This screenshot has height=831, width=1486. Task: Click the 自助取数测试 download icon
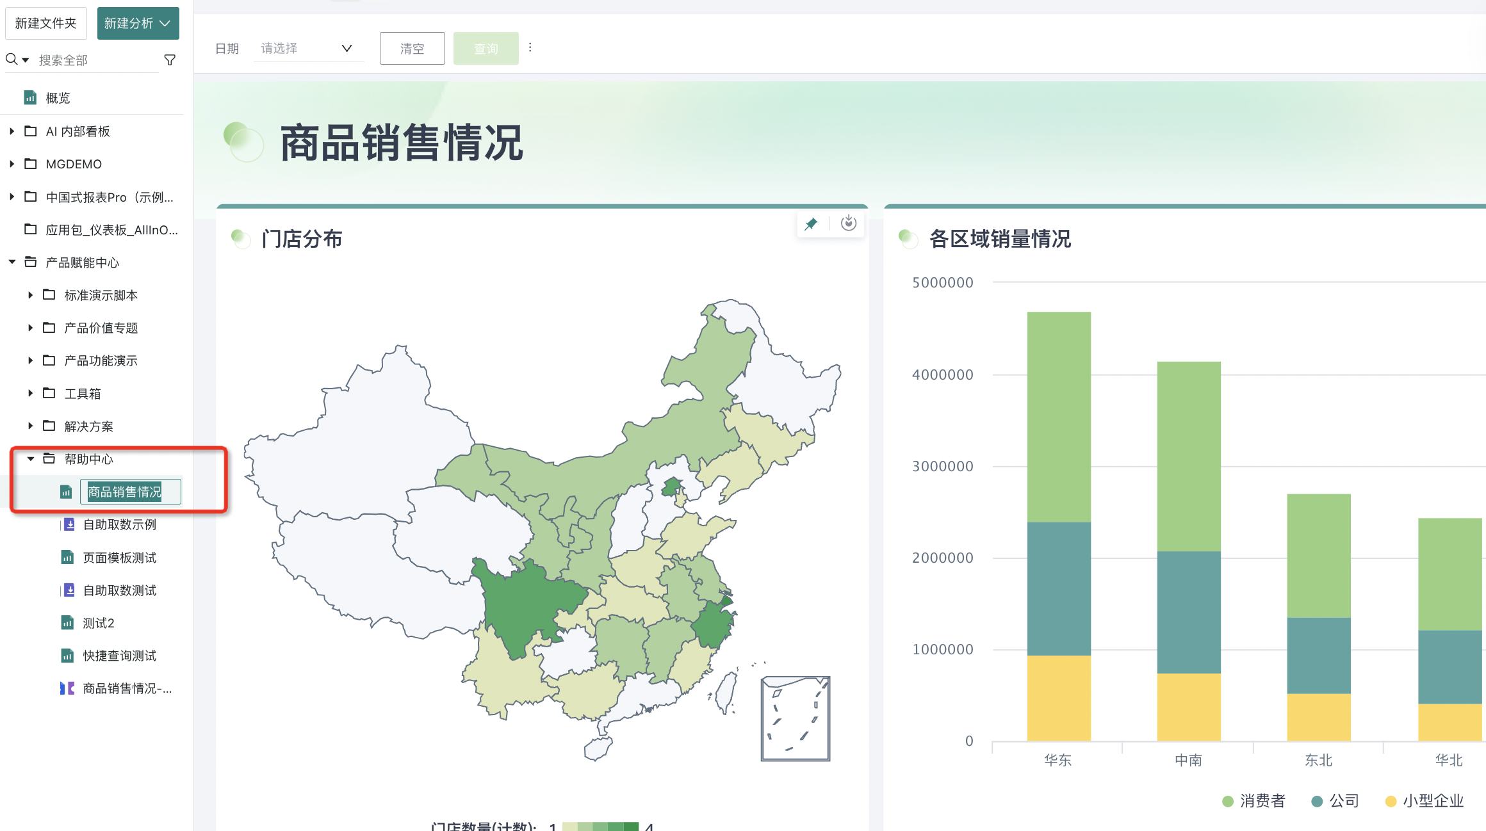(x=69, y=590)
